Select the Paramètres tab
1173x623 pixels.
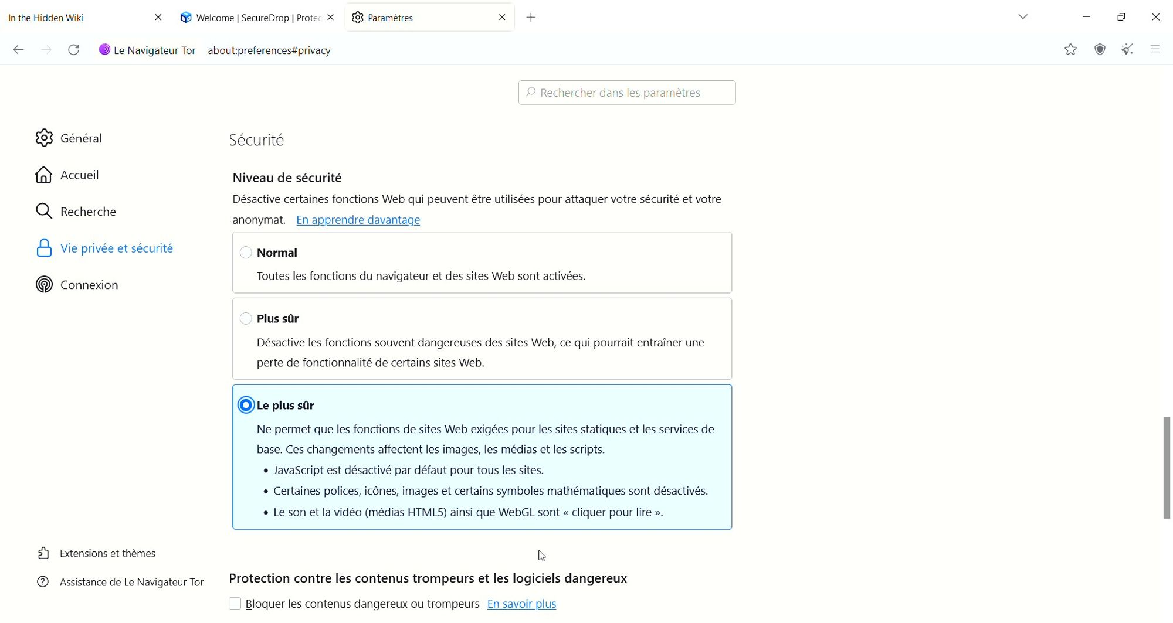coord(430,18)
